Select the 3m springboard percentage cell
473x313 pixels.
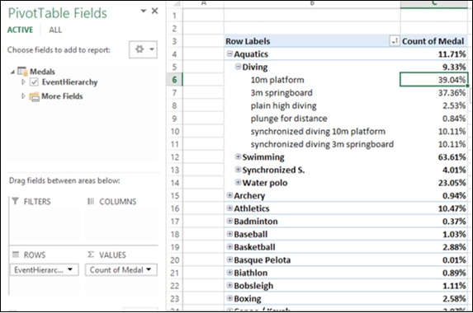434,93
